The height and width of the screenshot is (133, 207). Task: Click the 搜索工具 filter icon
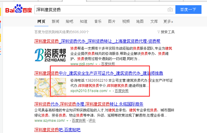coord(159,32)
